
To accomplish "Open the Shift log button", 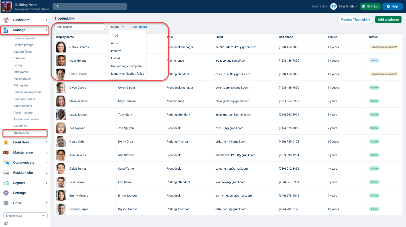I will click(x=370, y=6).
